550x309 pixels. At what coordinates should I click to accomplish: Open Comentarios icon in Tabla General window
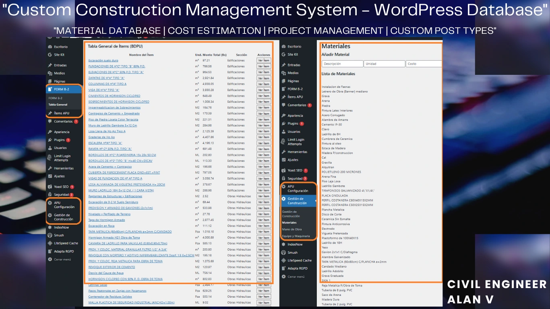(x=50, y=122)
